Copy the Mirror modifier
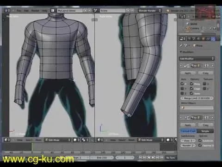 click(x=206, y=73)
